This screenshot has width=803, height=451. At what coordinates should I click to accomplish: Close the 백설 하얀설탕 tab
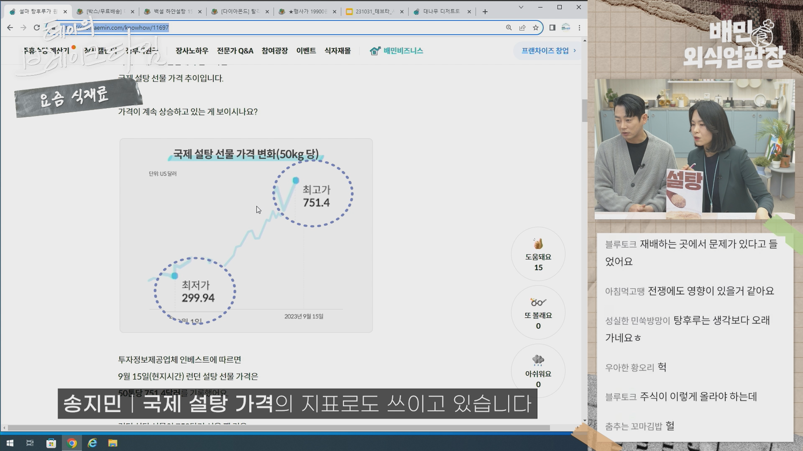[x=200, y=12]
